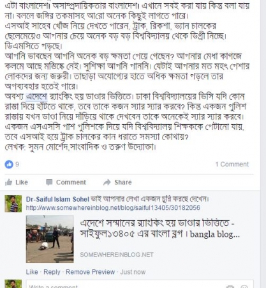Viewport: 266px width, 288px height.
Task: Click the SOMEWHEREINBLOG.NET source label
Action: 117,255
